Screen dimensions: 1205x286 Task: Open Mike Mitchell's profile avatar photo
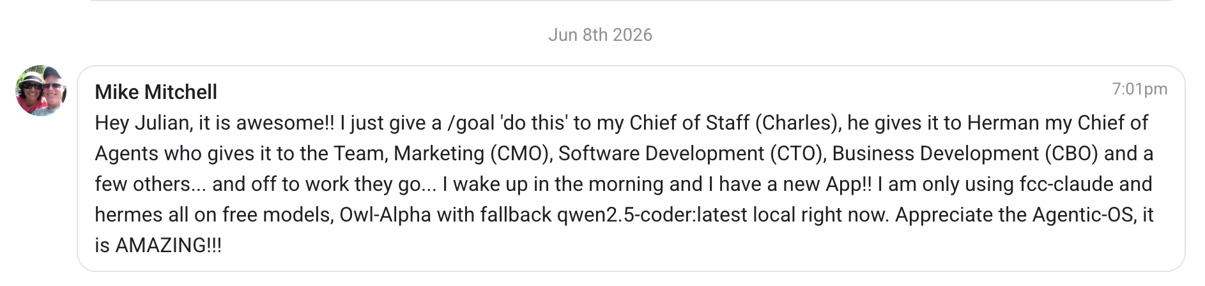pyautogui.click(x=41, y=91)
